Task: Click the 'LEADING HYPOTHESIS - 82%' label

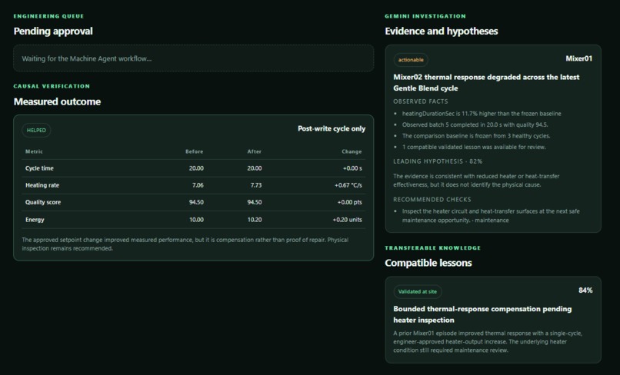Action: coord(438,161)
